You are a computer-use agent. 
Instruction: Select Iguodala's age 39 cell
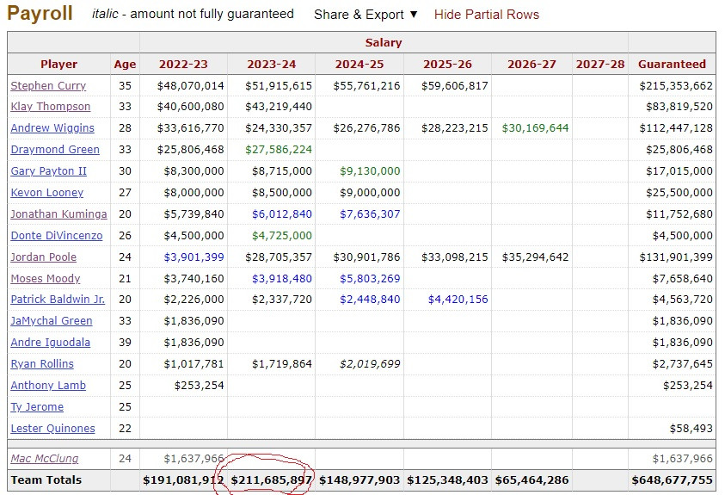point(125,343)
